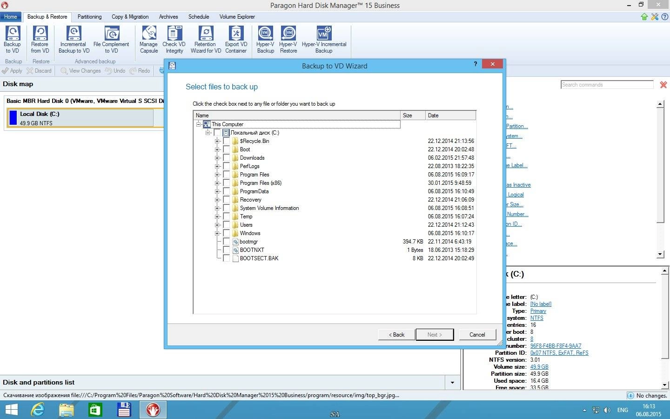
Task: Open Internet Explorer from taskbar
Action: pos(38,410)
